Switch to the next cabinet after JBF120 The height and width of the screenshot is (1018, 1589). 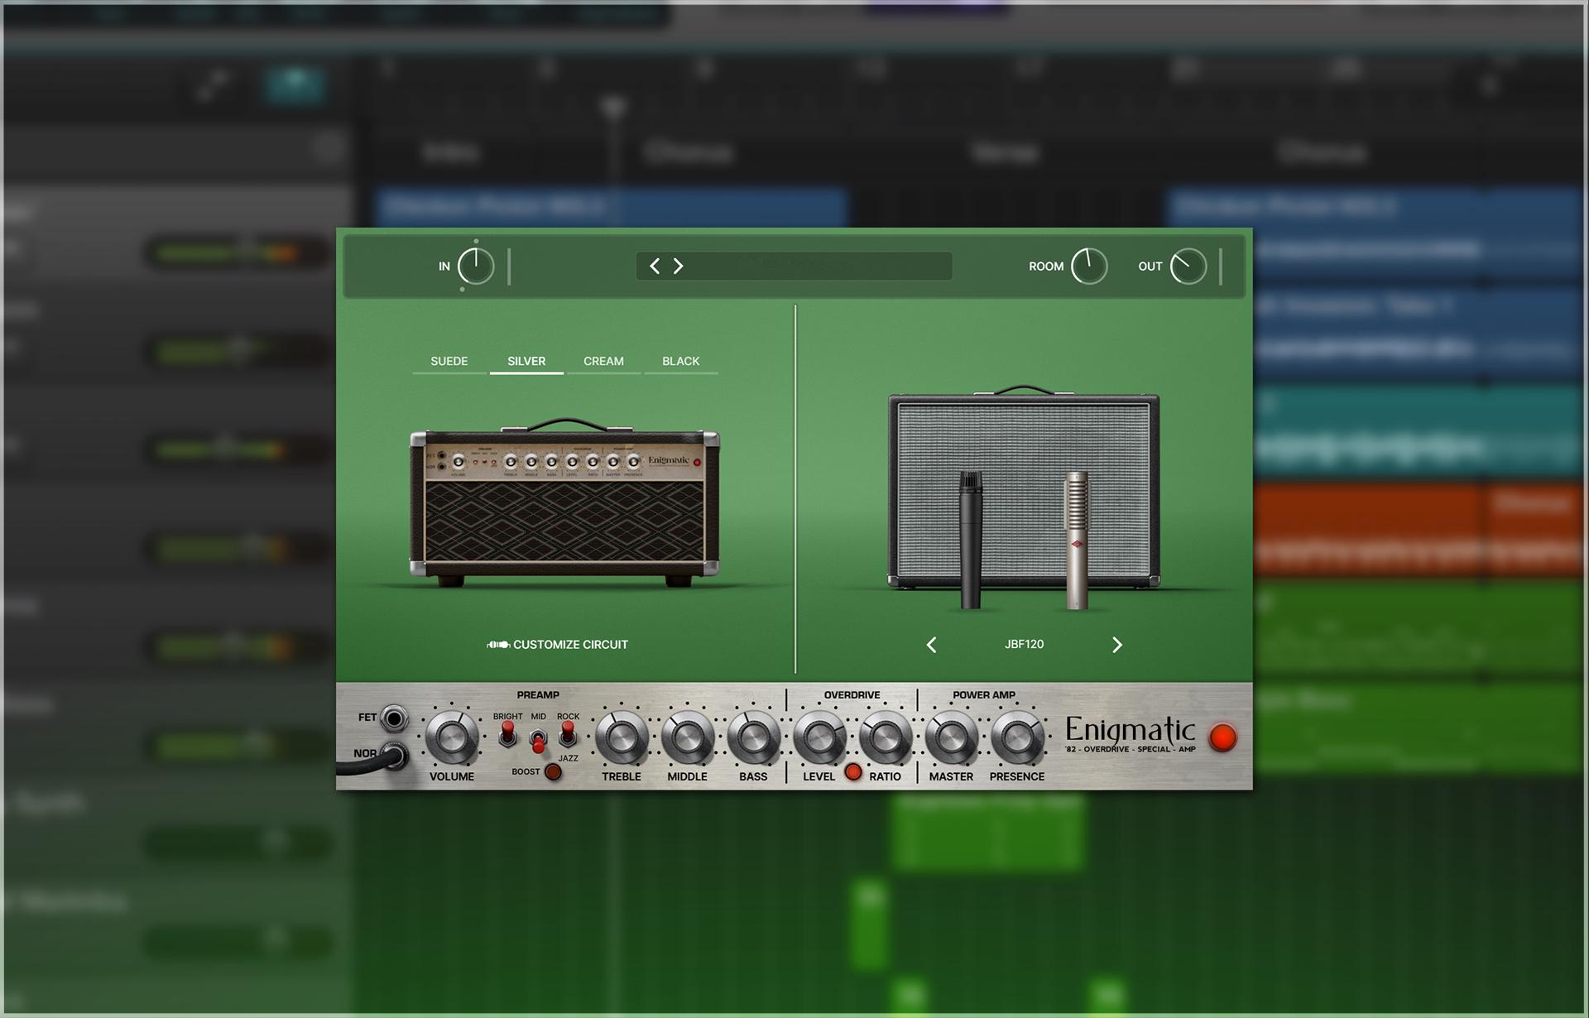1117,645
